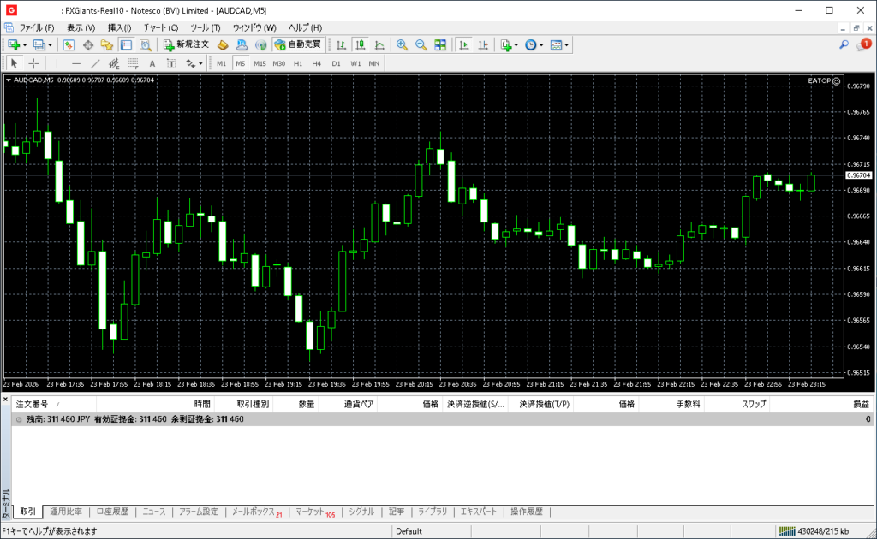Toggle the 自動売買 auto trading button
This screenshot has height=539, width=877.
pos(298,44)
